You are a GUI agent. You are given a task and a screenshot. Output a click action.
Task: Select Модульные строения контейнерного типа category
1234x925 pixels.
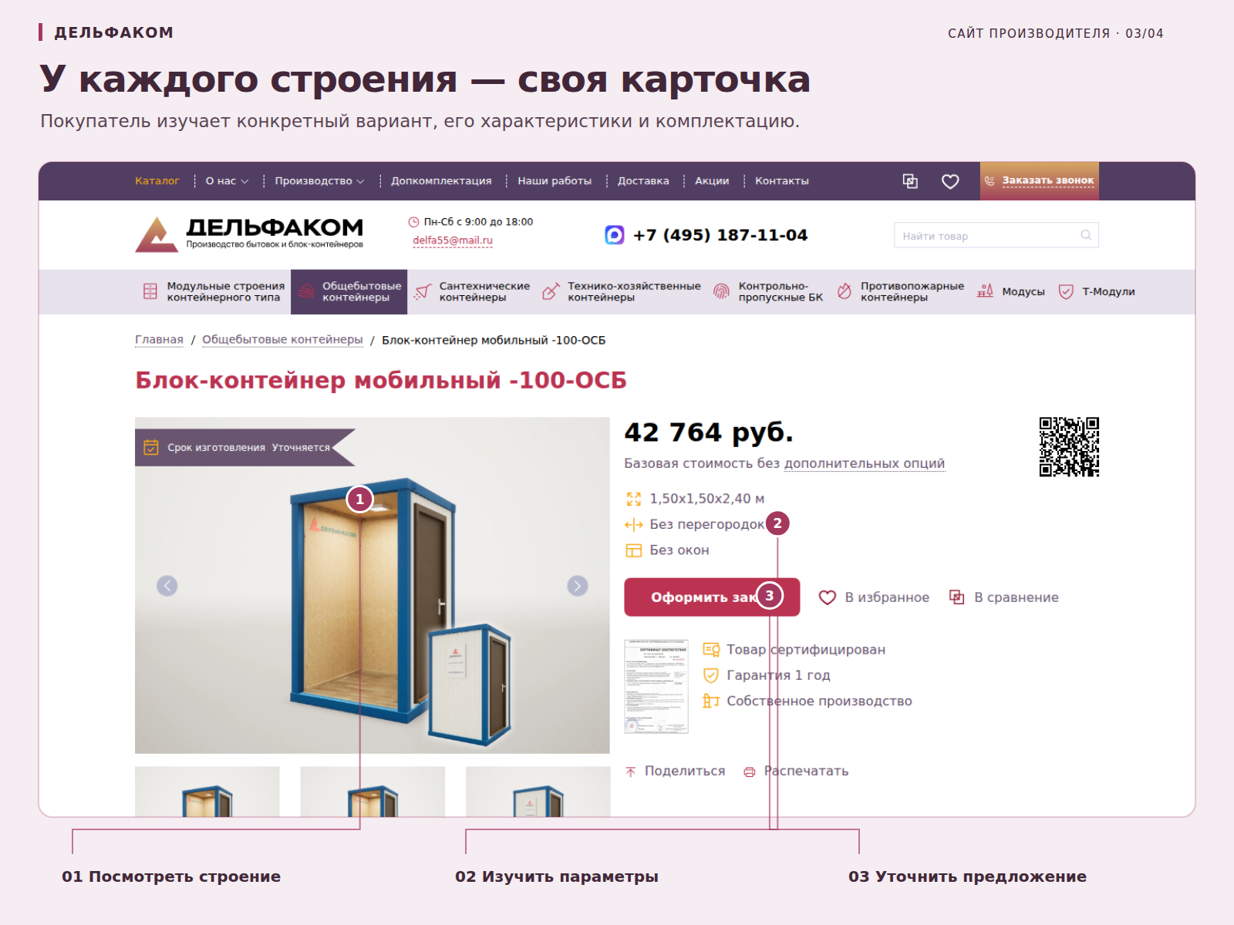tap(214, 291)
